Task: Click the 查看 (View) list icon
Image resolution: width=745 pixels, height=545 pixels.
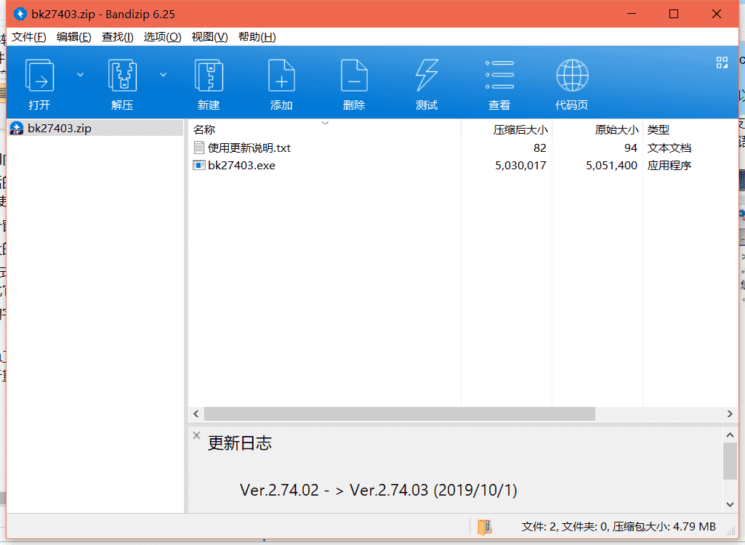Action: [x=499, y=75]
